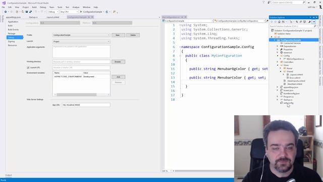Select the Build Events properties page
This screenshot has width=323, height=182.
(13, 29)
